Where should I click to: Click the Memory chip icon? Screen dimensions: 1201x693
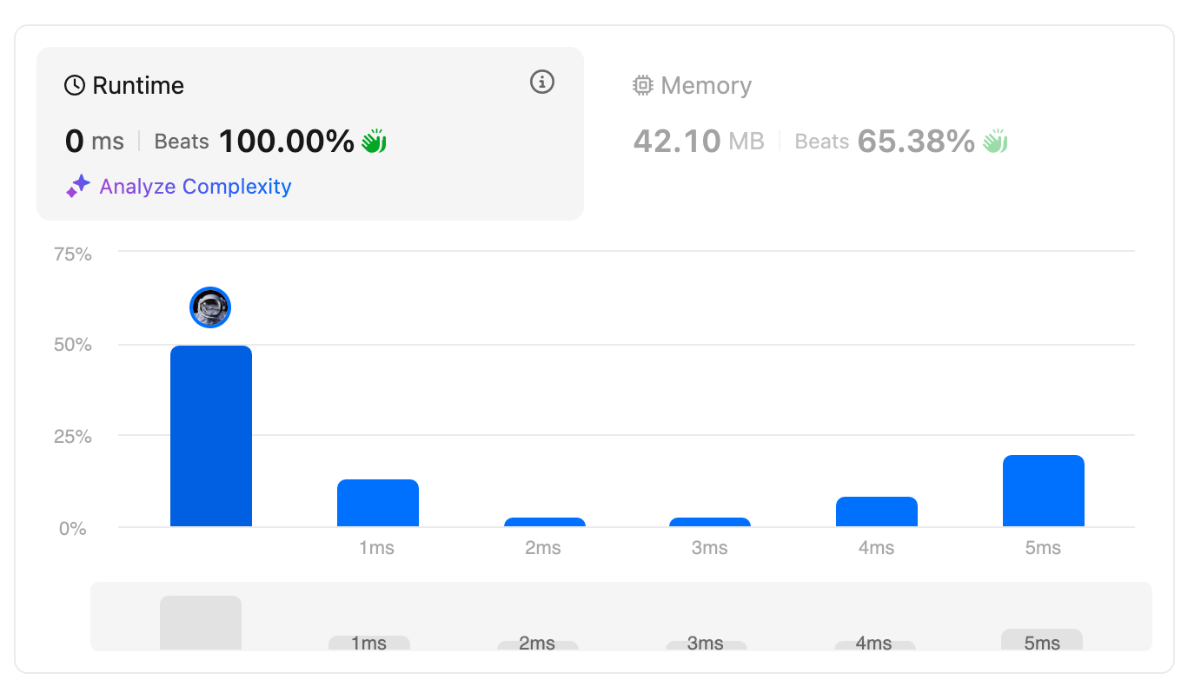tap(643, 85)
